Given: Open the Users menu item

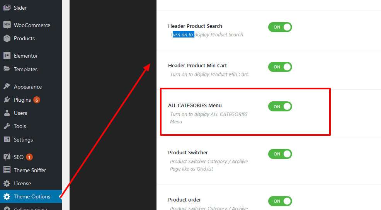Looking at the screenshot, I should tap(31, 113).
